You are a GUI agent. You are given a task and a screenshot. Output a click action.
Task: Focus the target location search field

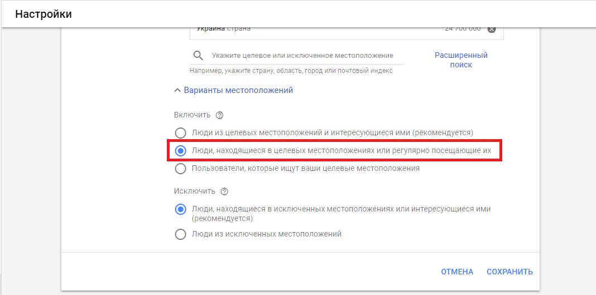coord(302,56)
